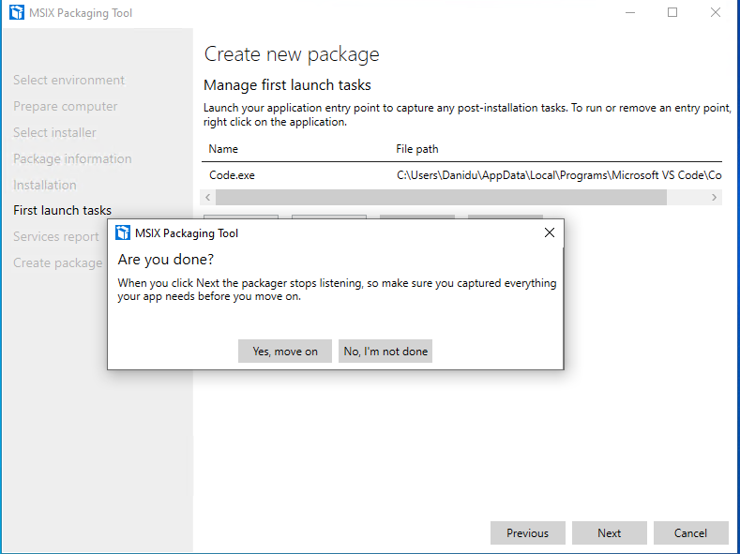
Task: Click the Next button
Action: coord(610,532)
